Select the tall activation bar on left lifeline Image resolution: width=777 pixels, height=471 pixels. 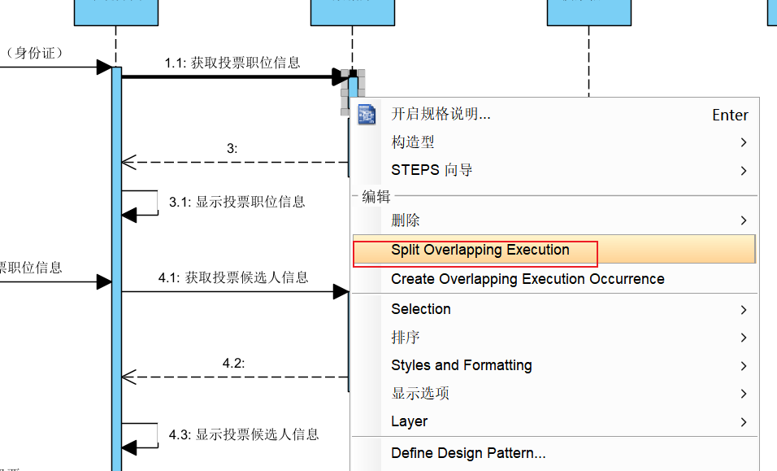coord(116,268)
